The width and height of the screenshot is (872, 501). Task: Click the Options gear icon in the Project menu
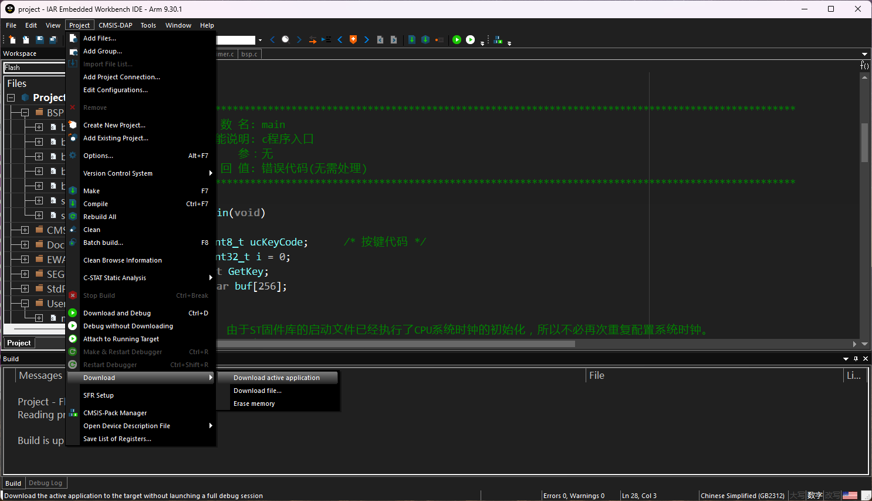click(73, 156)
